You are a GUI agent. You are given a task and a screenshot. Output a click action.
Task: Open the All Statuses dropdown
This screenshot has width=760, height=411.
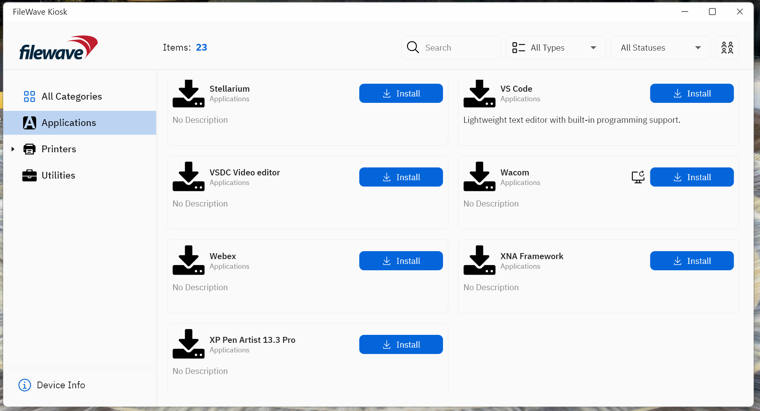pos(660,47)
